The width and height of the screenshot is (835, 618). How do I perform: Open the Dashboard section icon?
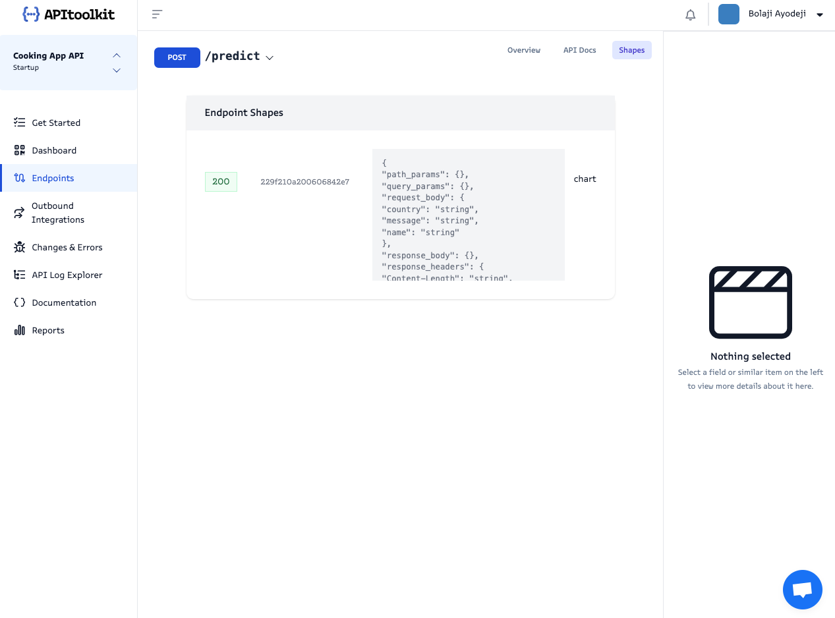(20, 150)
